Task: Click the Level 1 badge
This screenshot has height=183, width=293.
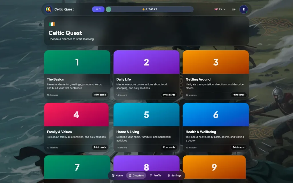Action: point(98,9)
